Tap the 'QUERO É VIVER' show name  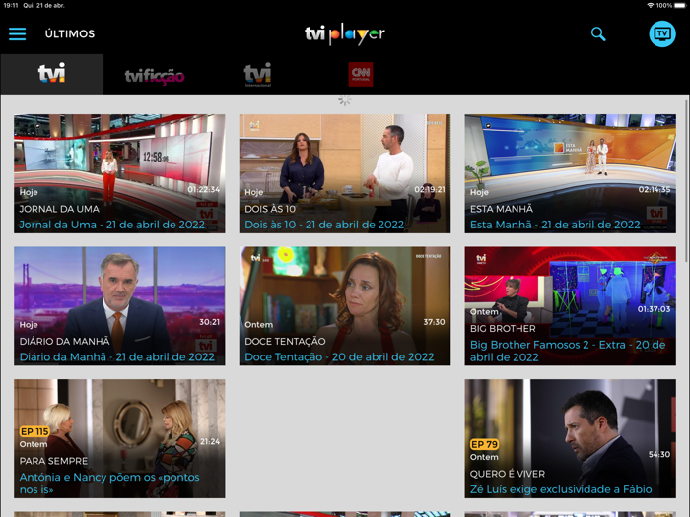click(508, 474)
